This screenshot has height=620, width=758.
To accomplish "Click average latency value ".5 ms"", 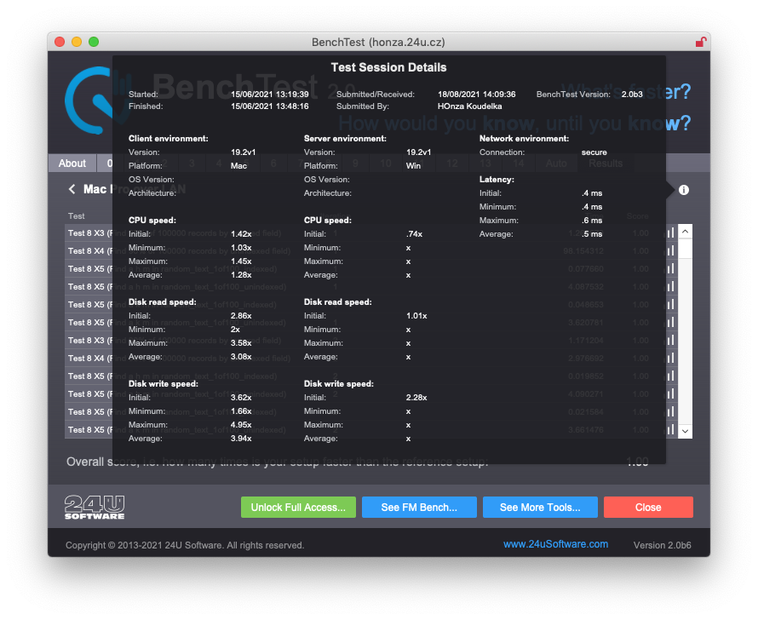I will (x=592, y=234).
